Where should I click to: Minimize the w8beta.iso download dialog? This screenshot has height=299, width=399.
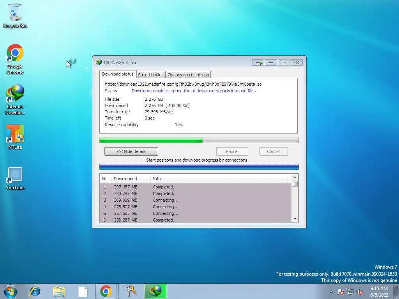pos(271,63)
